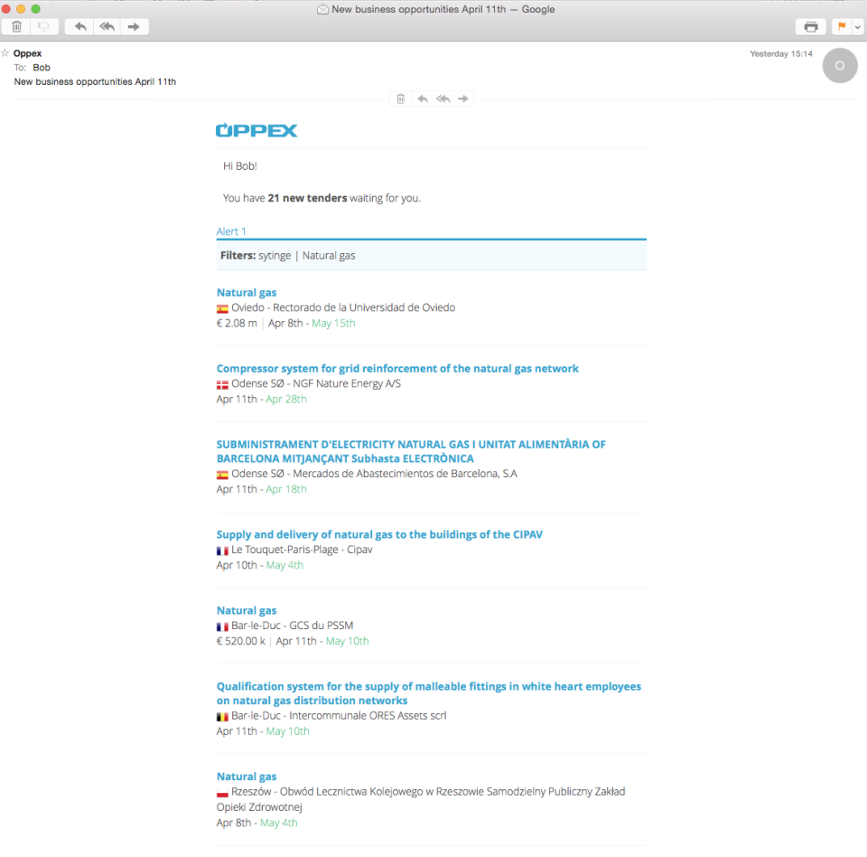Click sender name Oppex in header
This screenshot has height=857, width=867.
coord(28,53)
